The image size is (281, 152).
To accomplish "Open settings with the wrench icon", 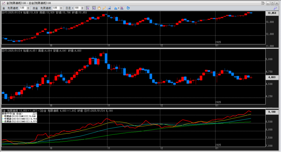I will point(275,8).
